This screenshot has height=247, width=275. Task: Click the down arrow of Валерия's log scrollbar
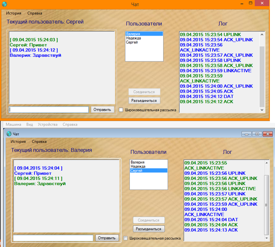click(x=266, y=238)
